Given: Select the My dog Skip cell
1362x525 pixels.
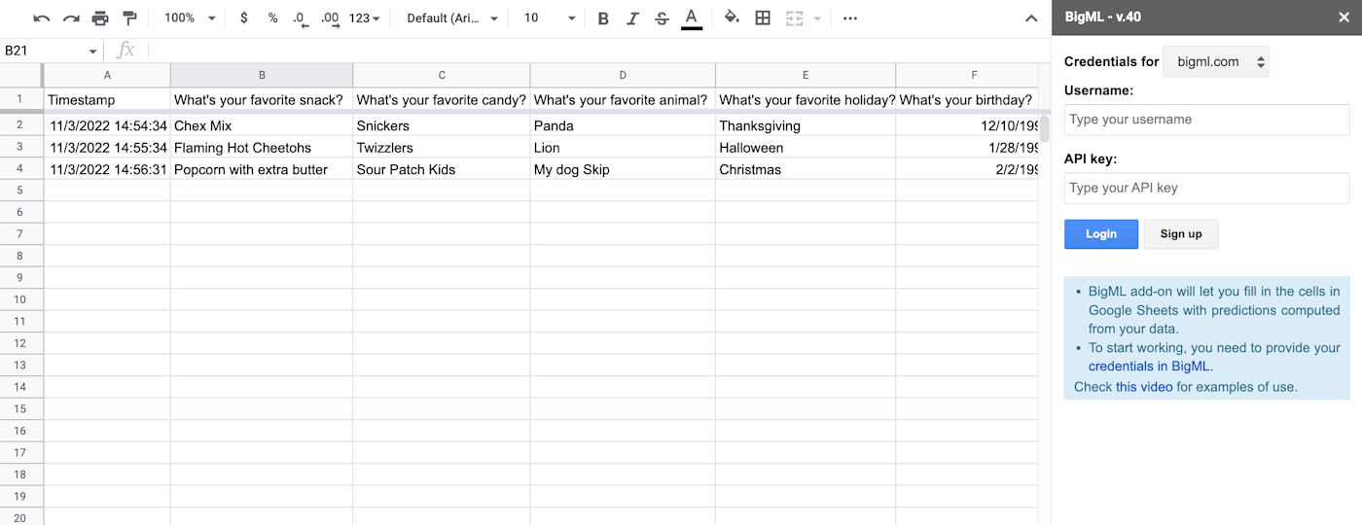Looking at the screenshot, I should click(623, 169).
